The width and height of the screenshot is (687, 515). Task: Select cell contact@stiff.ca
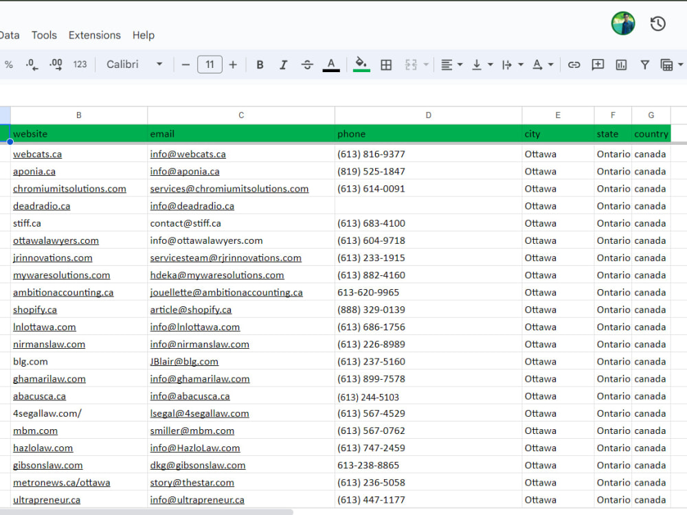pyautogui.click(x=241, y=223)
